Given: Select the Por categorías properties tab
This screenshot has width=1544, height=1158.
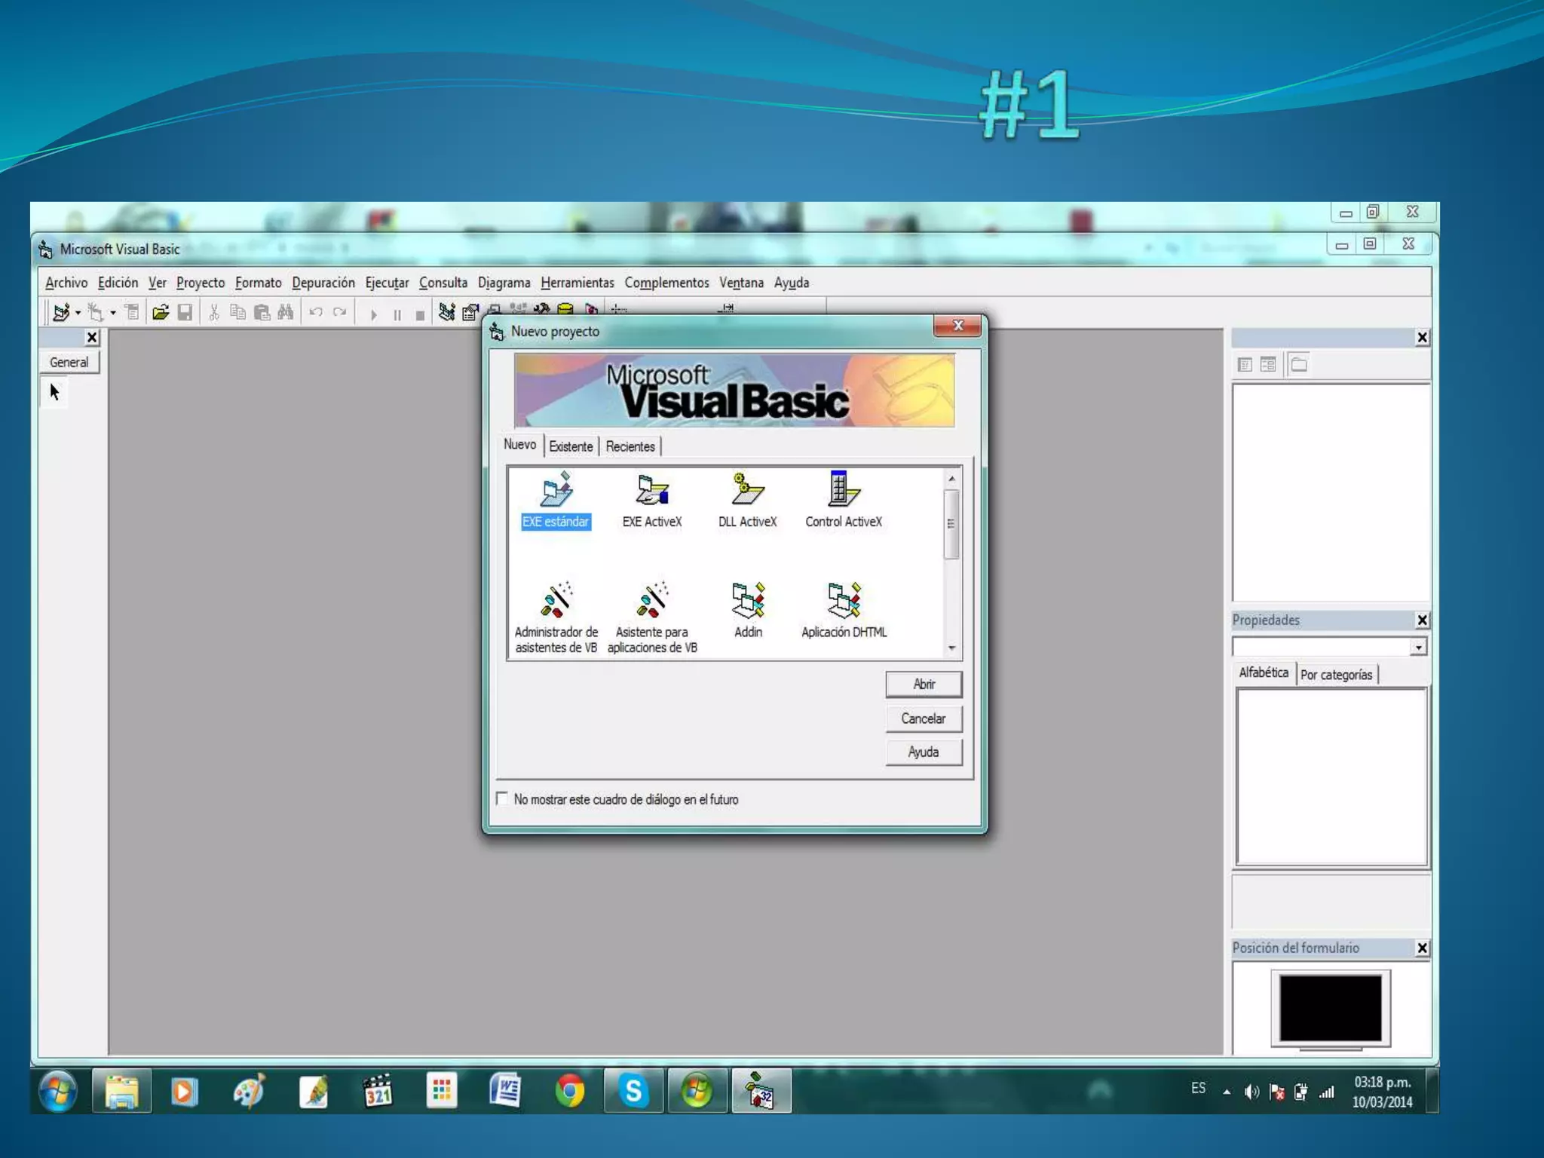Looking at the screenshot, I should click(1336, 675).
